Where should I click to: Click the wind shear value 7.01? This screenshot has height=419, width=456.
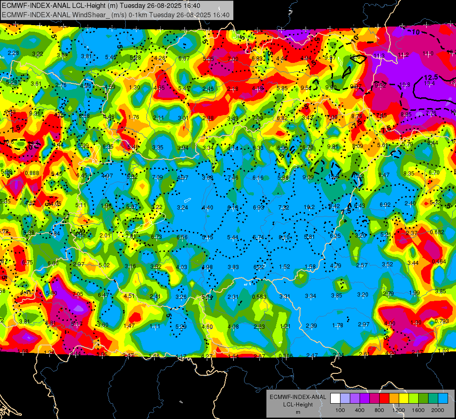click(130, 237)
